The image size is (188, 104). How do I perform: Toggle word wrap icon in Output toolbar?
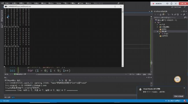(x=70, y=80)
